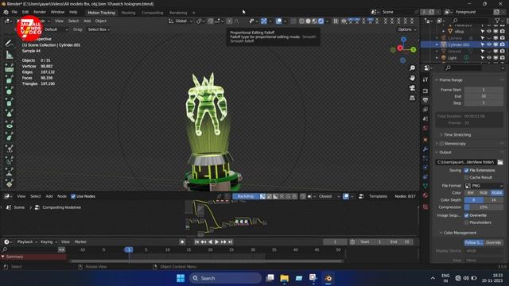Toggle X-ray icon in viewport header
Image resolution: width=509 pixels, height=286 pixels.
click(x=293, y=21)
